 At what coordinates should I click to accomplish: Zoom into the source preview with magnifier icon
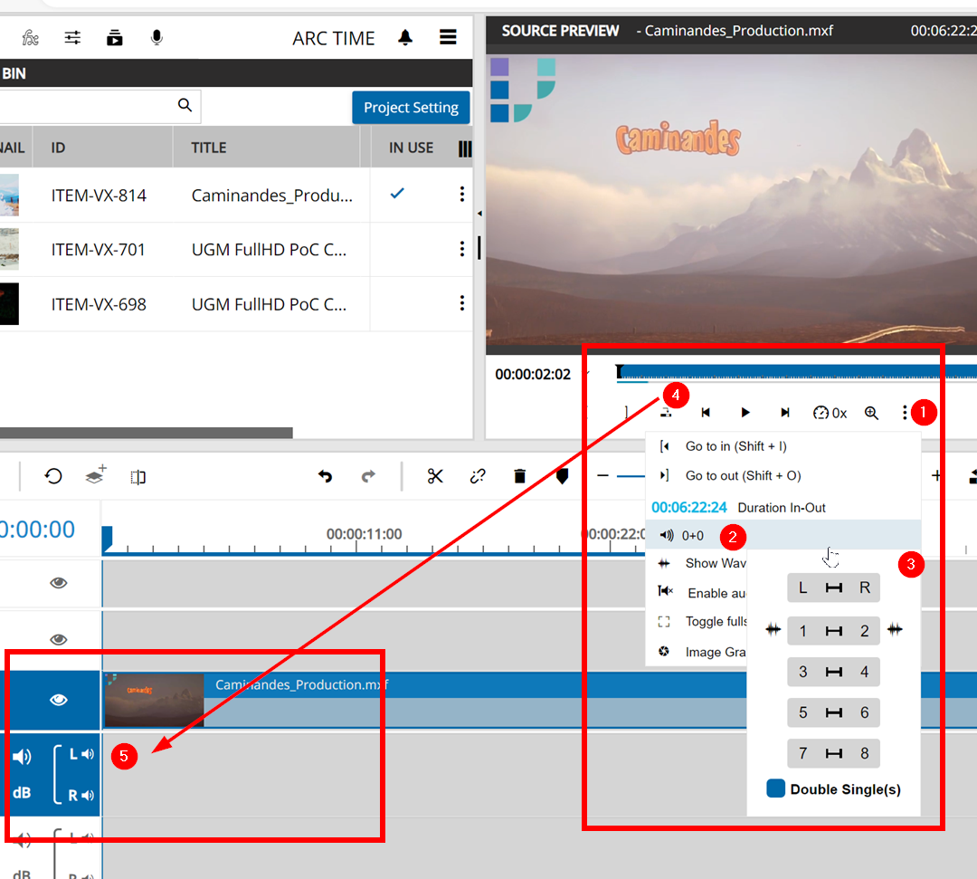(871, 413)
